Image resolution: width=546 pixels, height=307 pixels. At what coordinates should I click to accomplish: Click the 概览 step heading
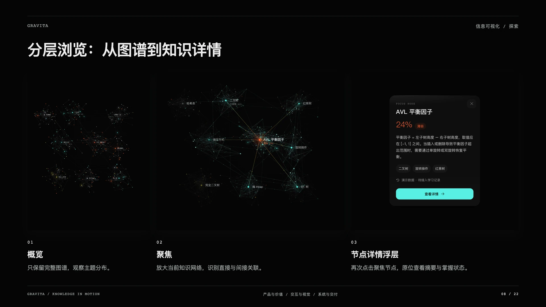(x=35, y=254)
